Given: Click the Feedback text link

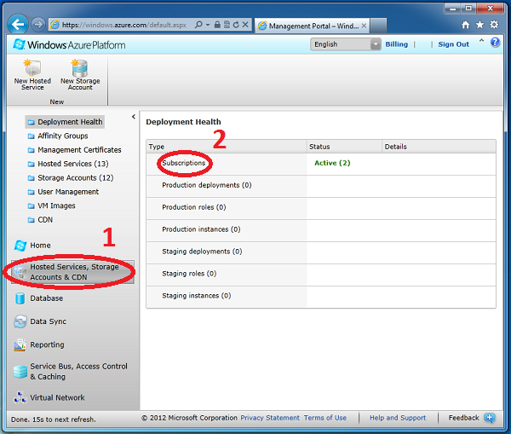Looking at the screenshot, I should point(464,418).
